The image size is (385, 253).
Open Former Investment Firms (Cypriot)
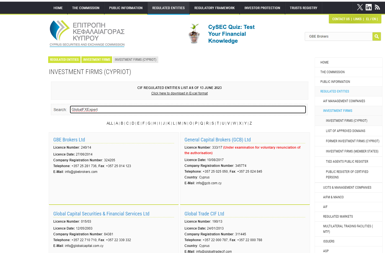tap(348, 141)
